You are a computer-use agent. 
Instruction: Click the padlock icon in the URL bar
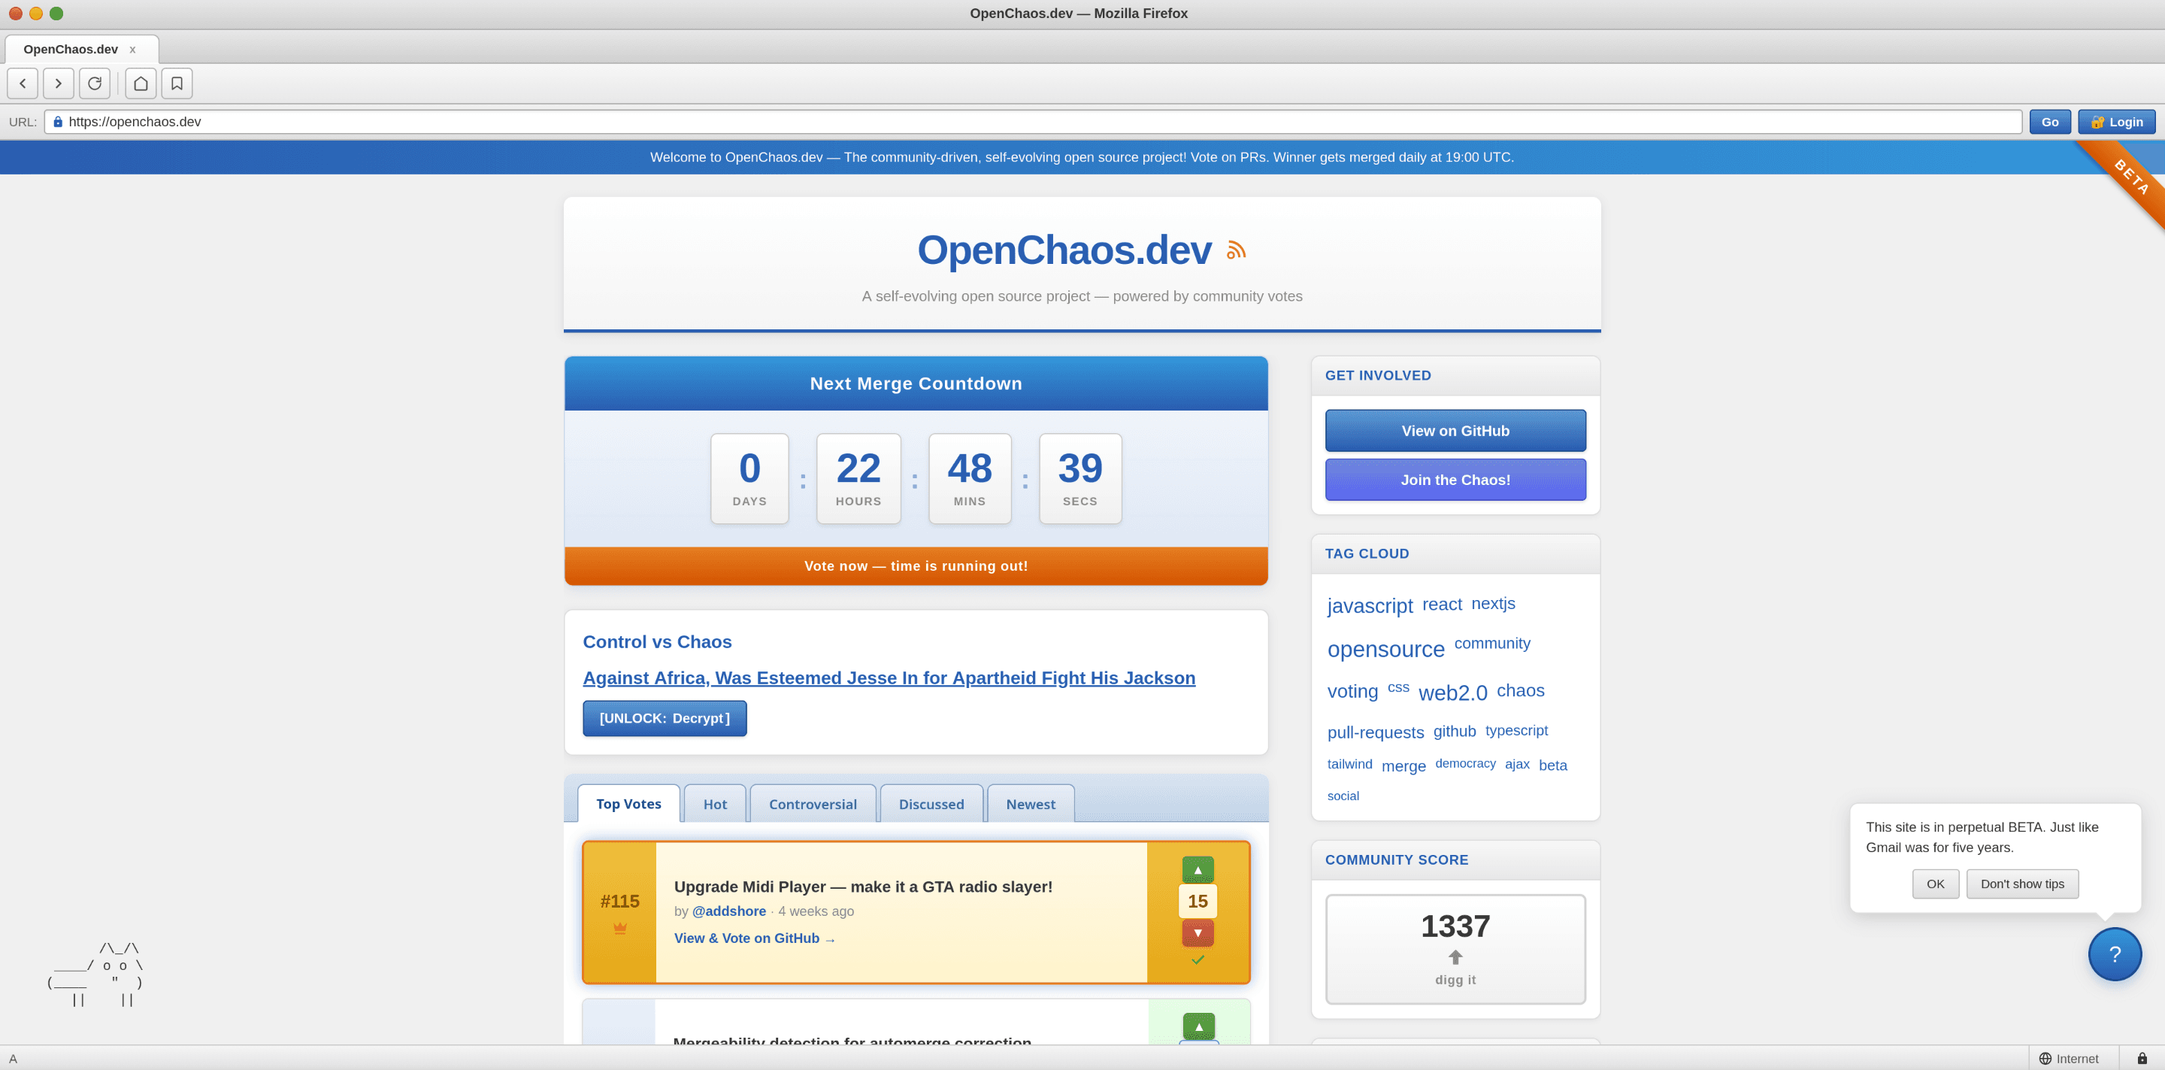(57, 121)
